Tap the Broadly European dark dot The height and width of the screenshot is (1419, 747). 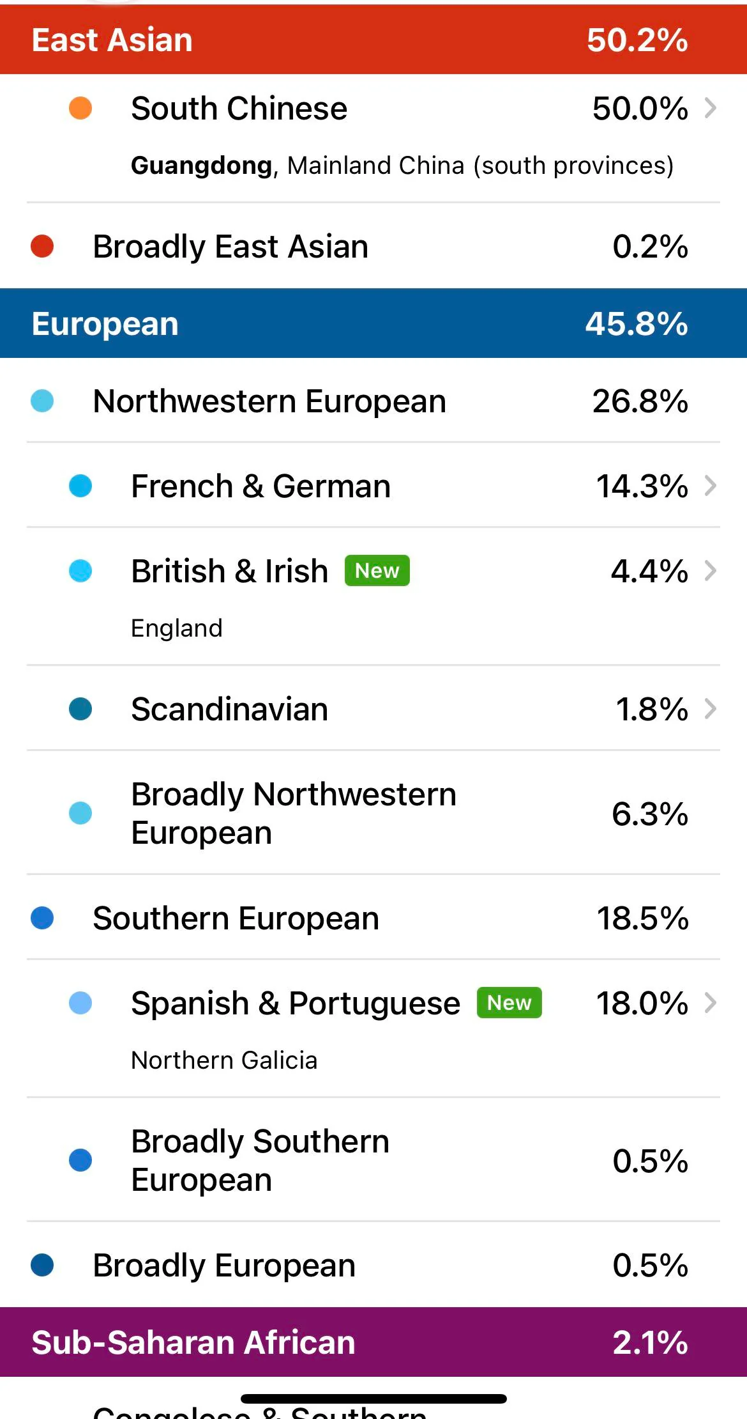click(42, 1265)
